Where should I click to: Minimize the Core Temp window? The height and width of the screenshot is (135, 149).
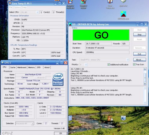pos(55,4)
